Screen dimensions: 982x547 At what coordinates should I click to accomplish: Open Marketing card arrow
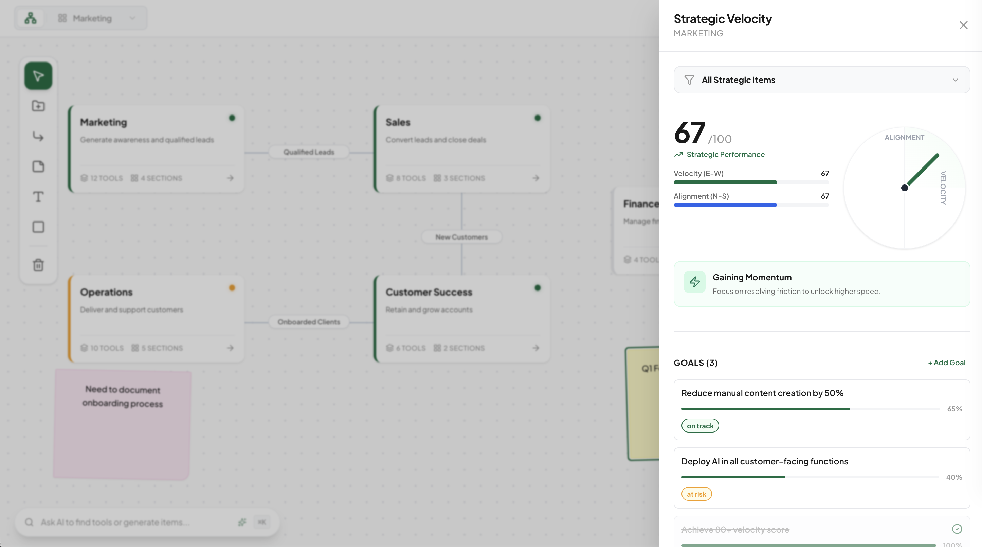click(230, 178)
